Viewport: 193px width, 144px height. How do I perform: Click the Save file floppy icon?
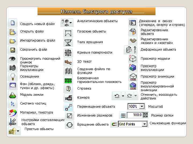pos(13,50)
